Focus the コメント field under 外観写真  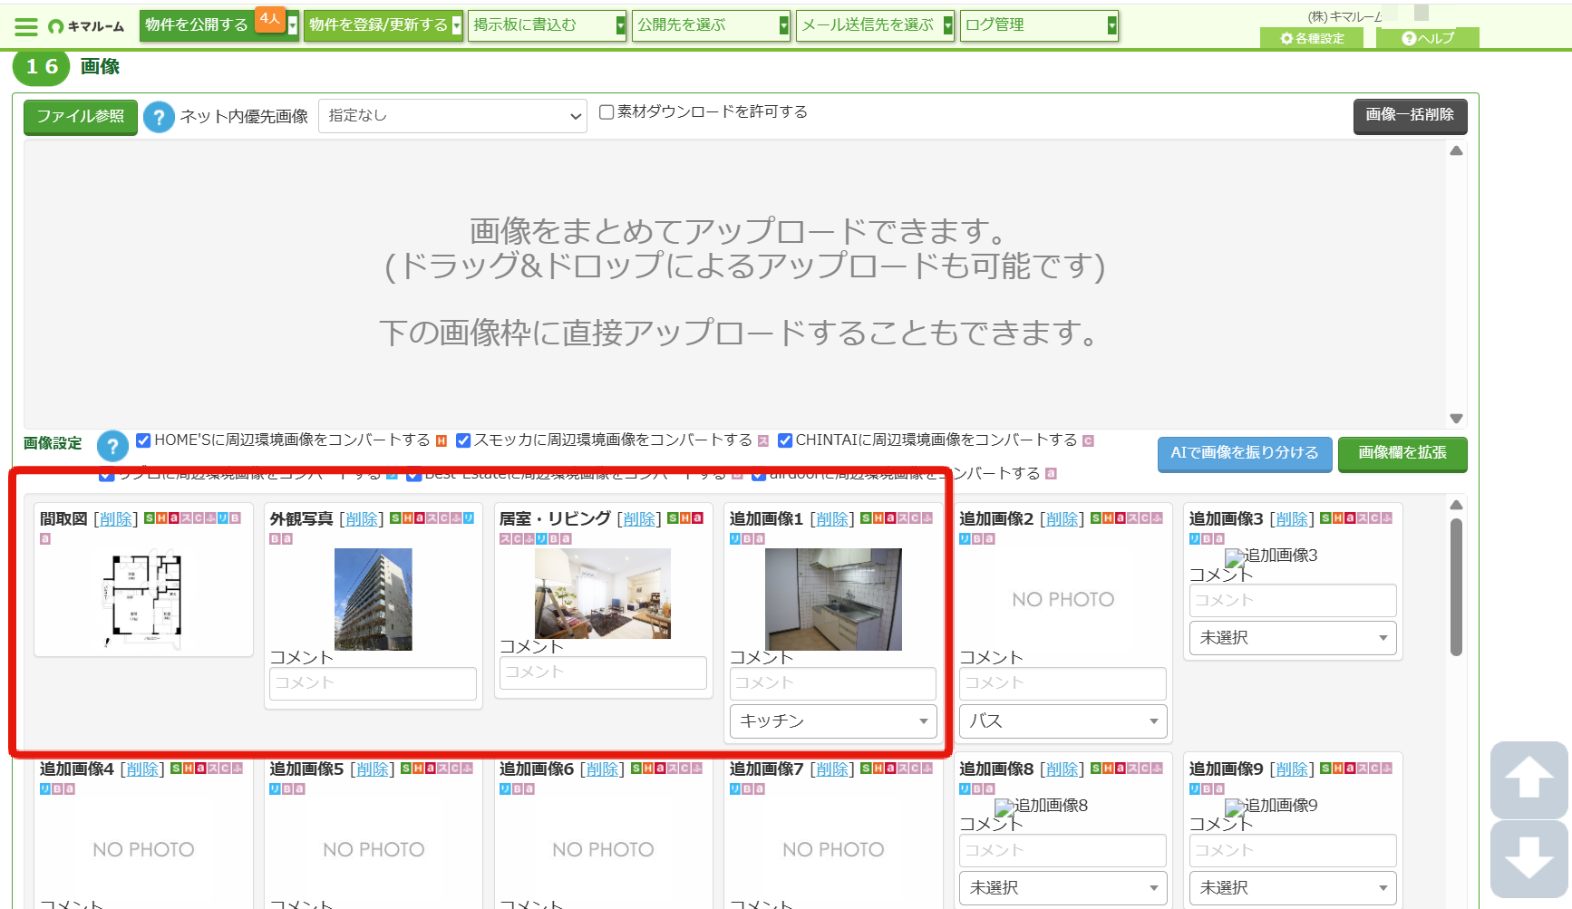[x=373, y=683]
